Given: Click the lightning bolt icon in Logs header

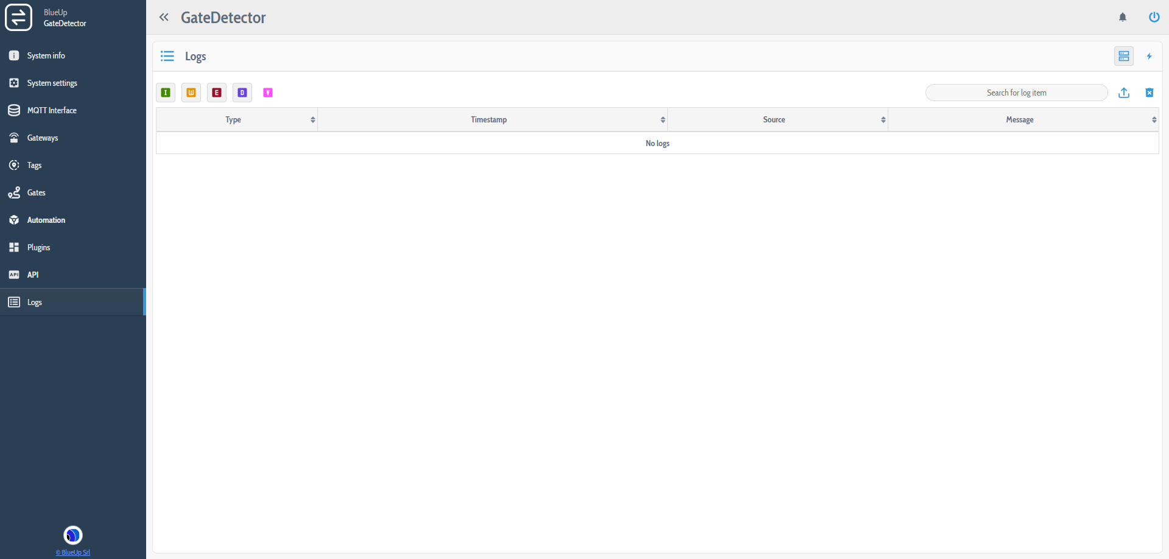Looking at the screenshot, I should 1150,56.
